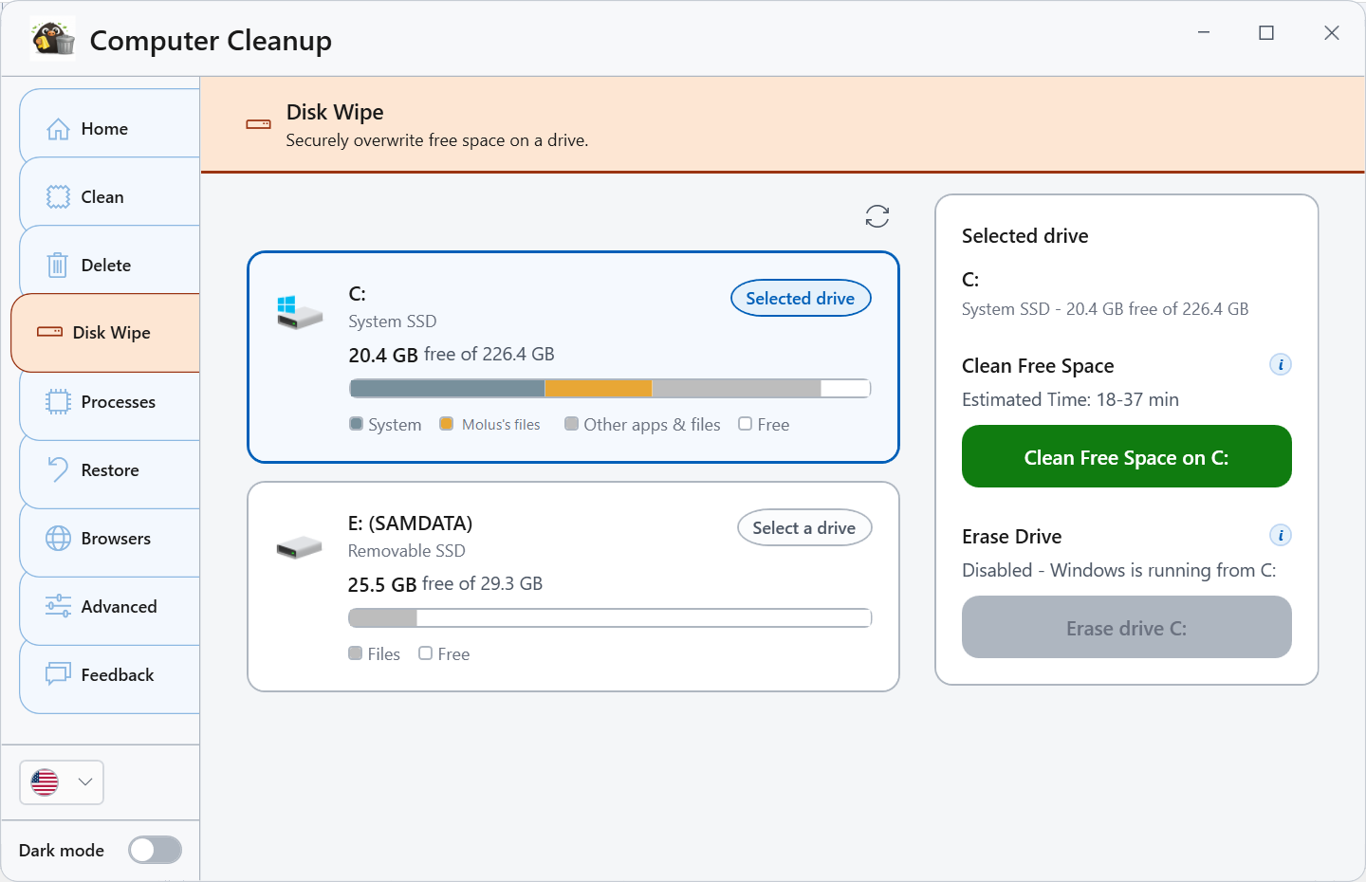Click the Files legend swatch under E:

tap(355, 653)
